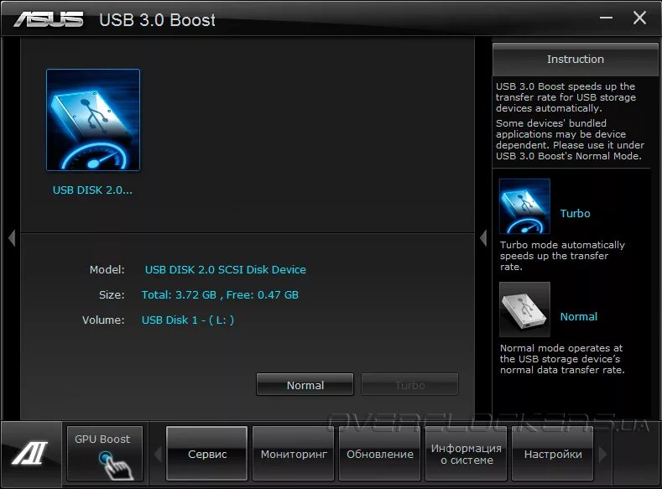Switch device to Normal mode
Screen dimensions: 662x489
305,385
